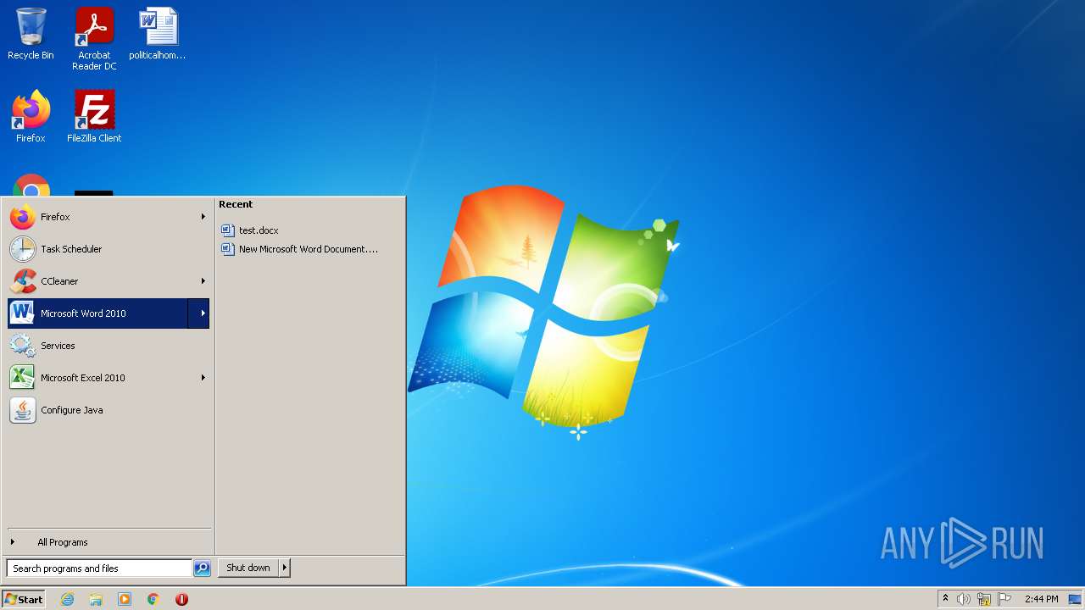This screenshot has height=610, width=1085.
Task: Open Acrobat Reader DC desktop shortcut
Action: (94, 39)
